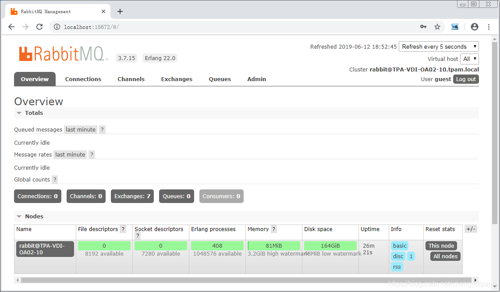Click the Socket descriptors help mark
Image resolution: width=500 pixels, height=292 pixels.
(138, 236)
